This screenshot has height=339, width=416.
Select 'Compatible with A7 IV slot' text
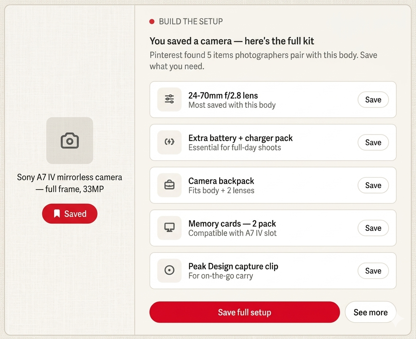232,233
